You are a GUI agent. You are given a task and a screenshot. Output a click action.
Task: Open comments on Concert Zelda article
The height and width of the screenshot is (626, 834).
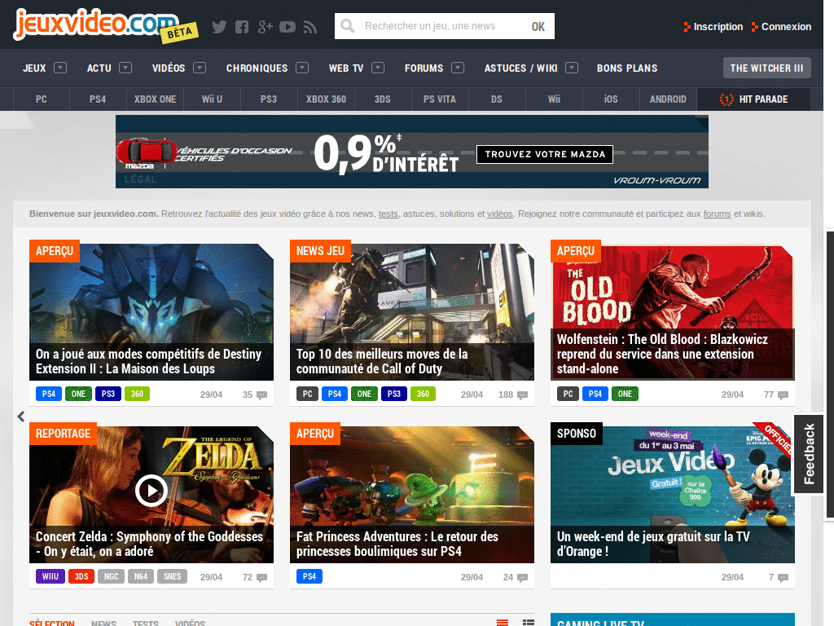pyautogui.click(x=255, y=577)
